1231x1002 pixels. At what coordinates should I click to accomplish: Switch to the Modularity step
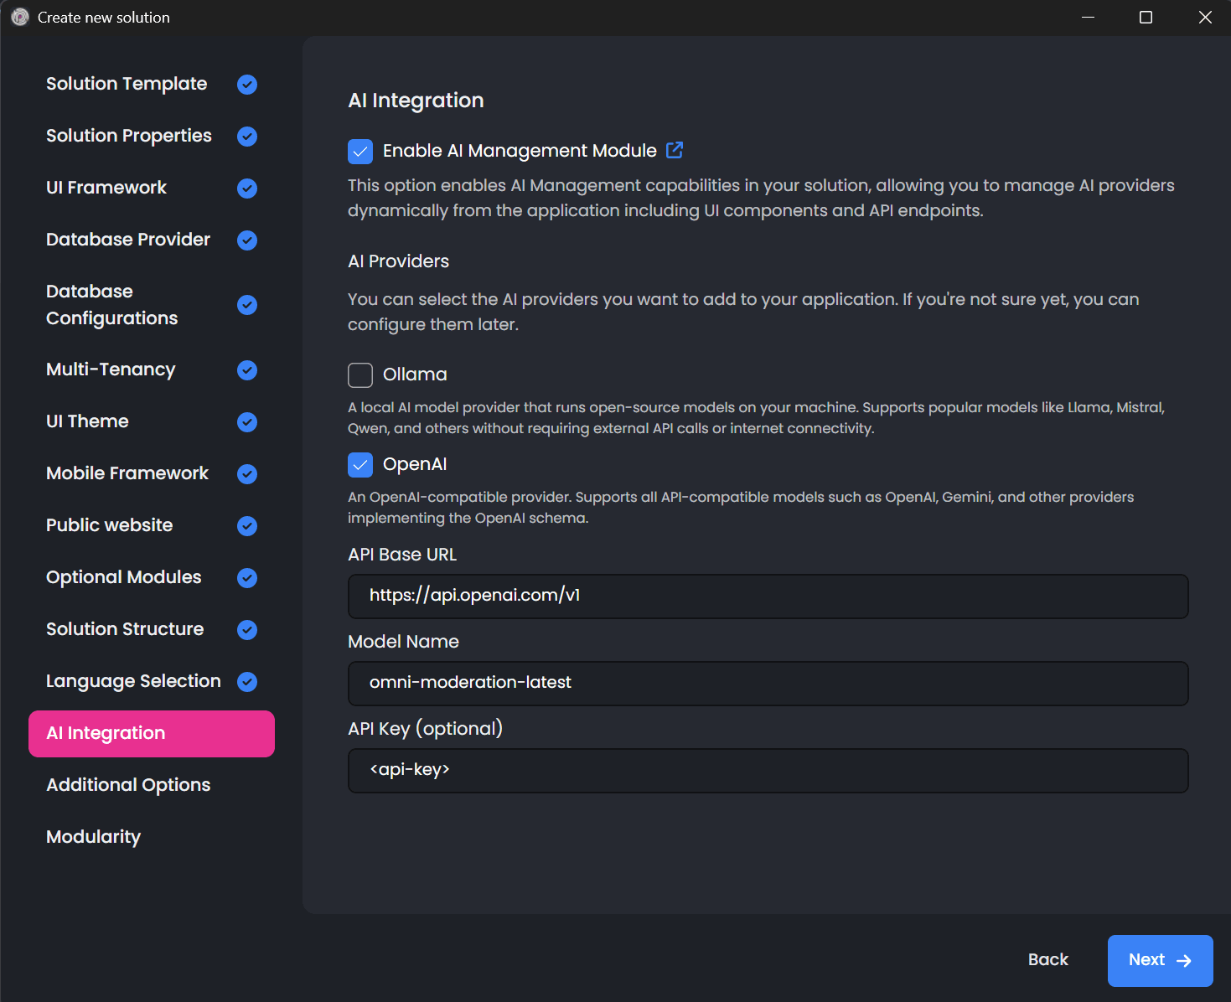93,837
